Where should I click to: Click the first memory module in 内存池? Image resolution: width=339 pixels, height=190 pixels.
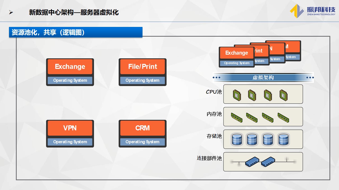click(x=237, y=117)
